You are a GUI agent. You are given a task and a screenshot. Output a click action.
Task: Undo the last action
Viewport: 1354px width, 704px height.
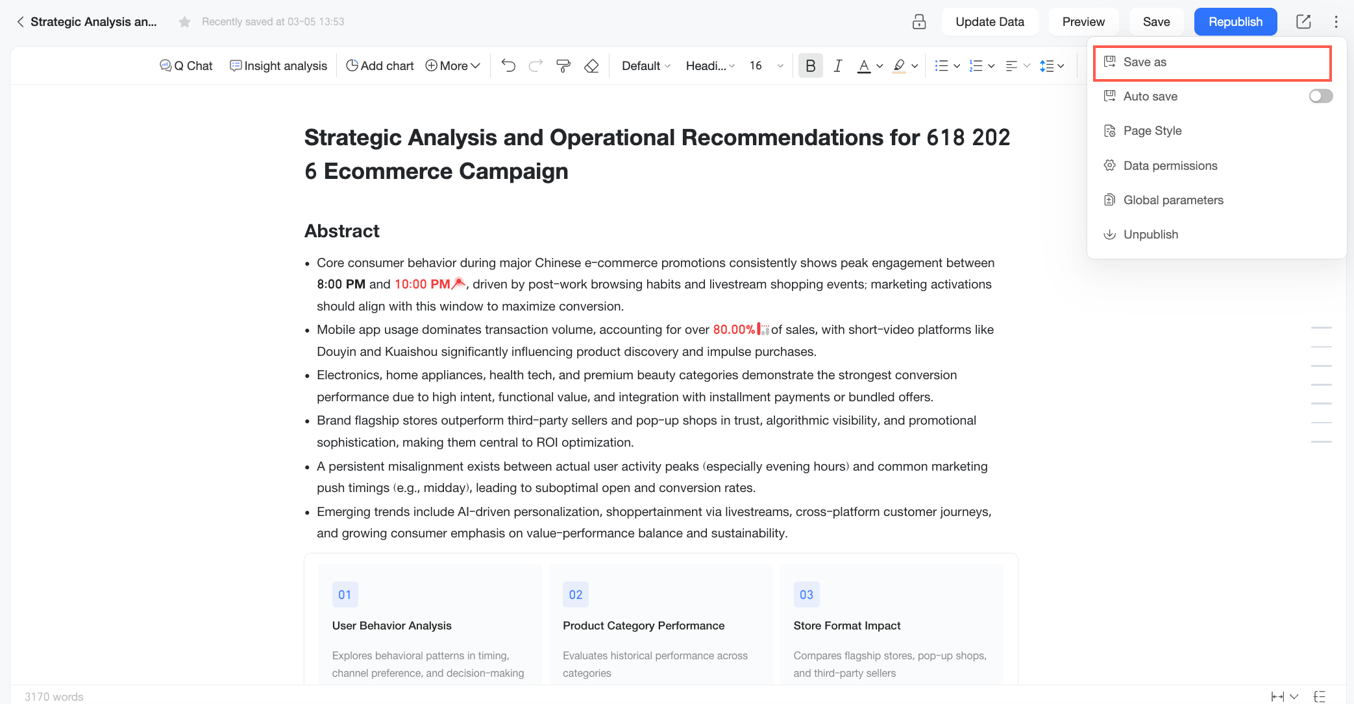508,65
